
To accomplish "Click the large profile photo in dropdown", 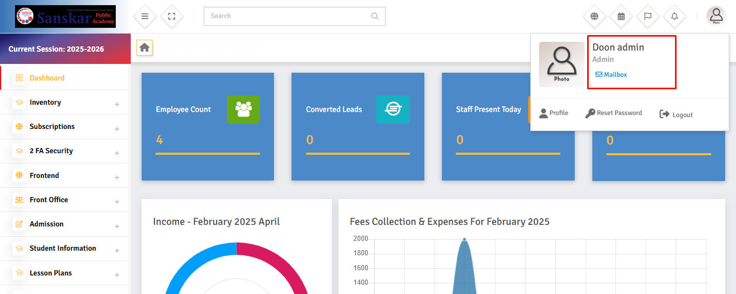I will click(562, 64).
